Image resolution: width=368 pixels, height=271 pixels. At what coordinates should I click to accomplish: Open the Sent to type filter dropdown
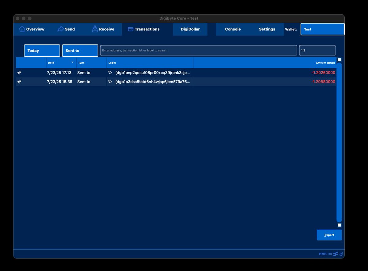[x=80, y=51]
